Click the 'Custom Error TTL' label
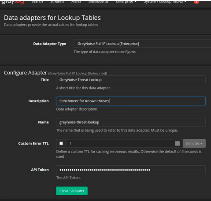211x201 pixels. click(x=33, y=143)
